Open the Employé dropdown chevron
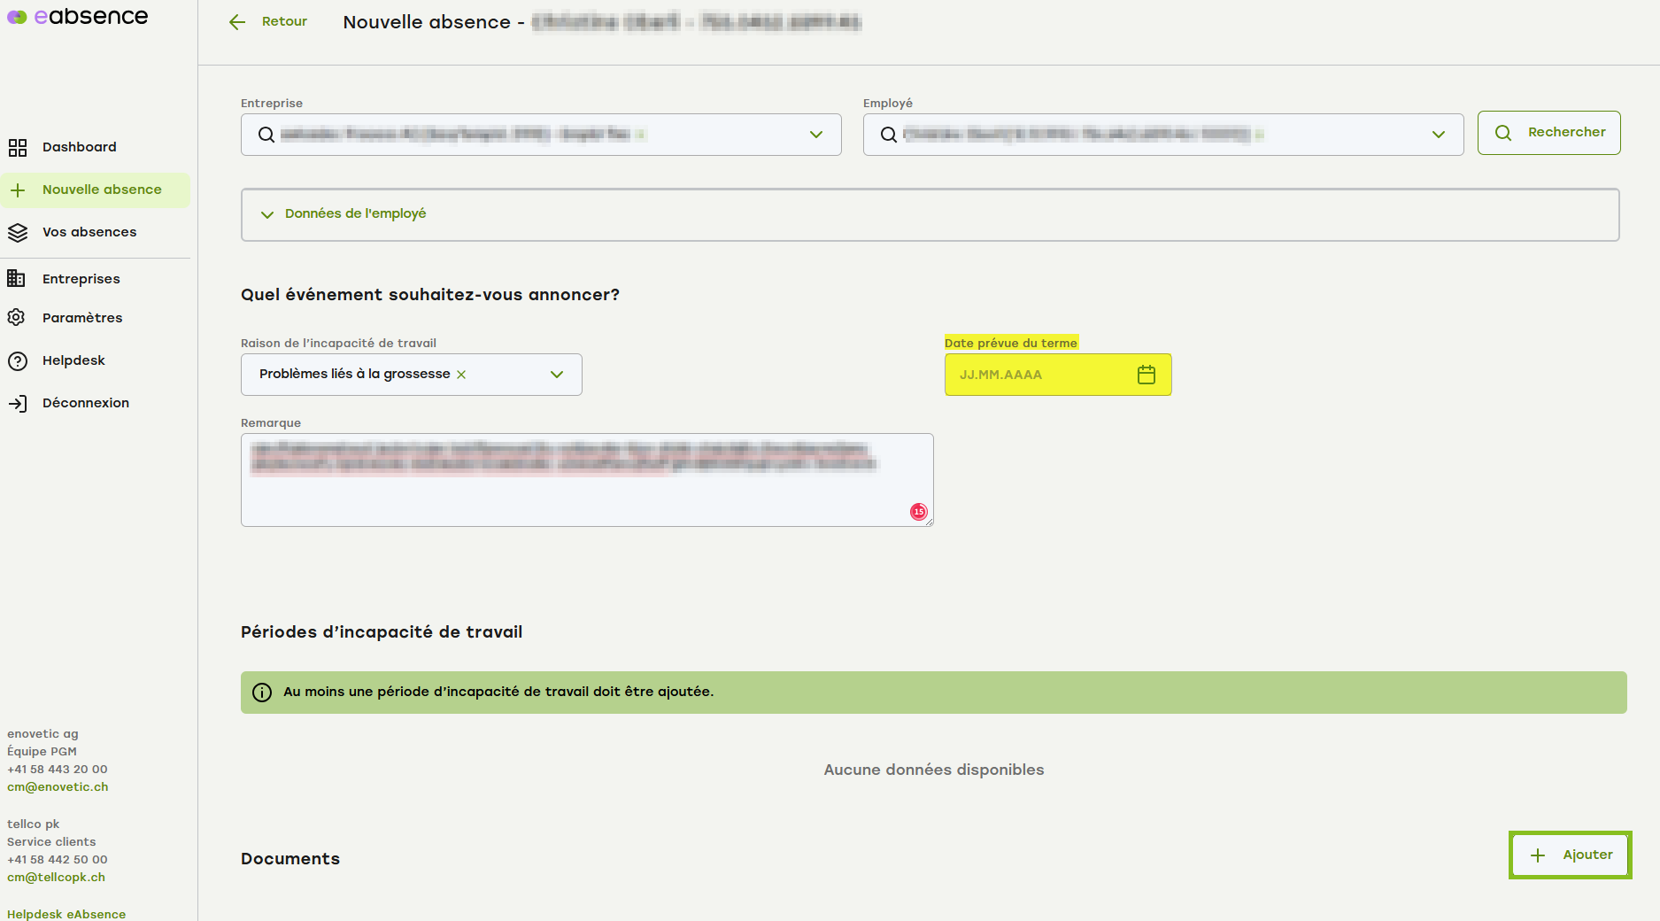 pos(1438,135)
